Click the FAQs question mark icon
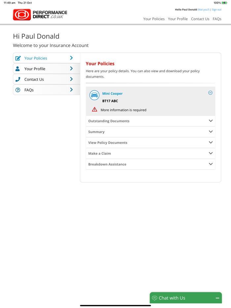 [18, 90]
